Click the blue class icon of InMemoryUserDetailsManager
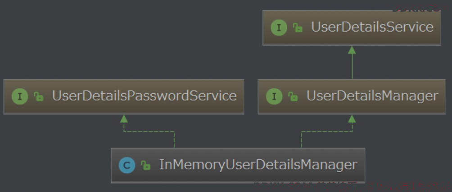Screen dimensions: 452x192 coord(127,165)
